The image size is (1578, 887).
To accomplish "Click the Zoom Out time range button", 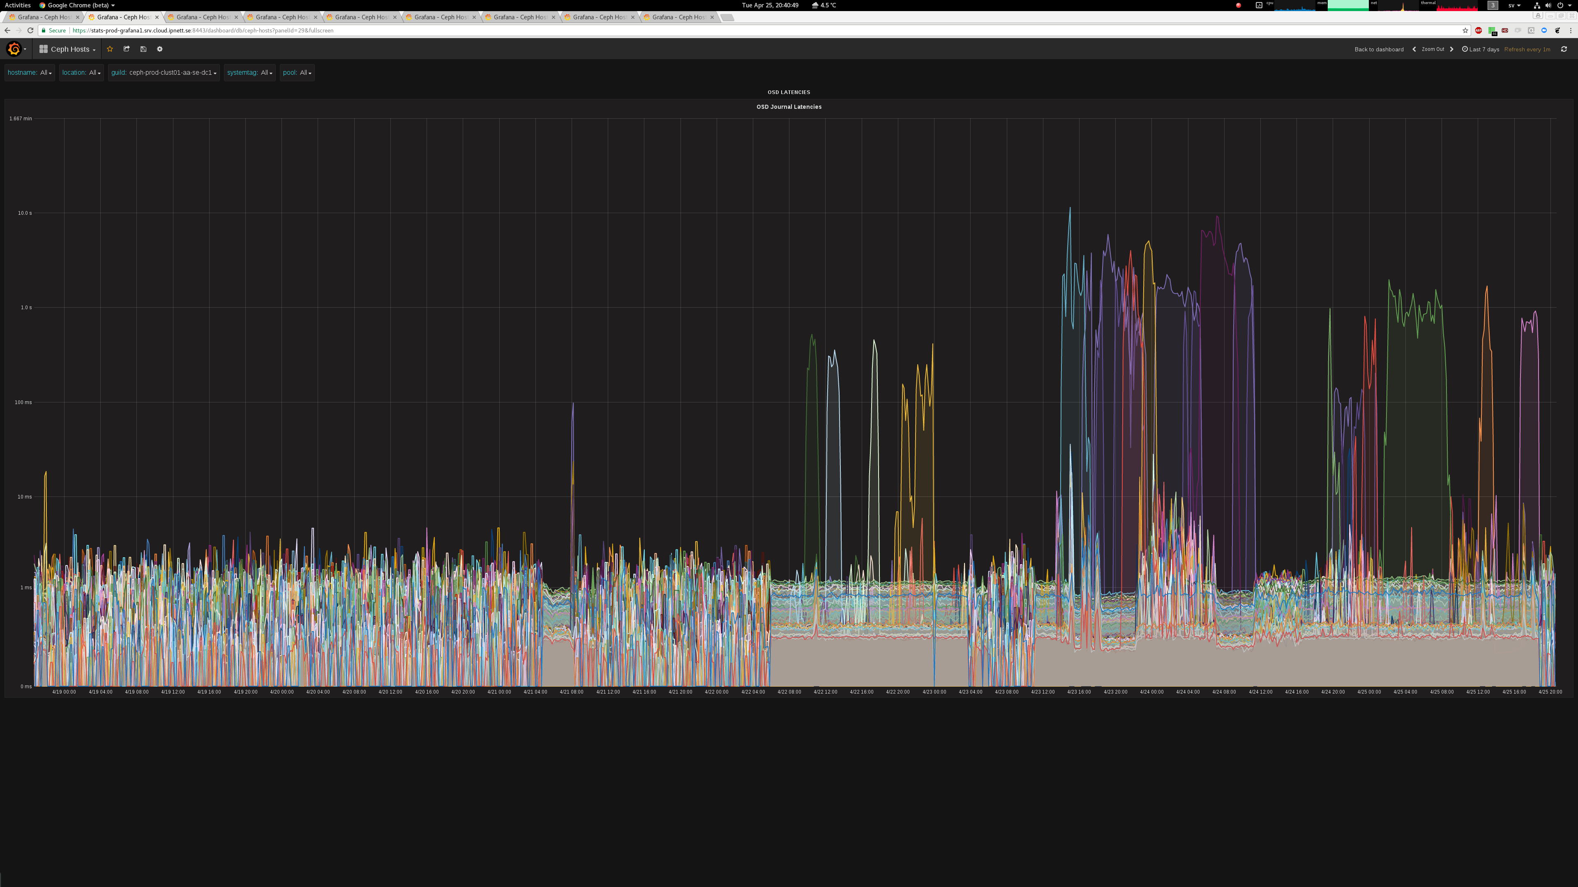I will [1433, 49].
